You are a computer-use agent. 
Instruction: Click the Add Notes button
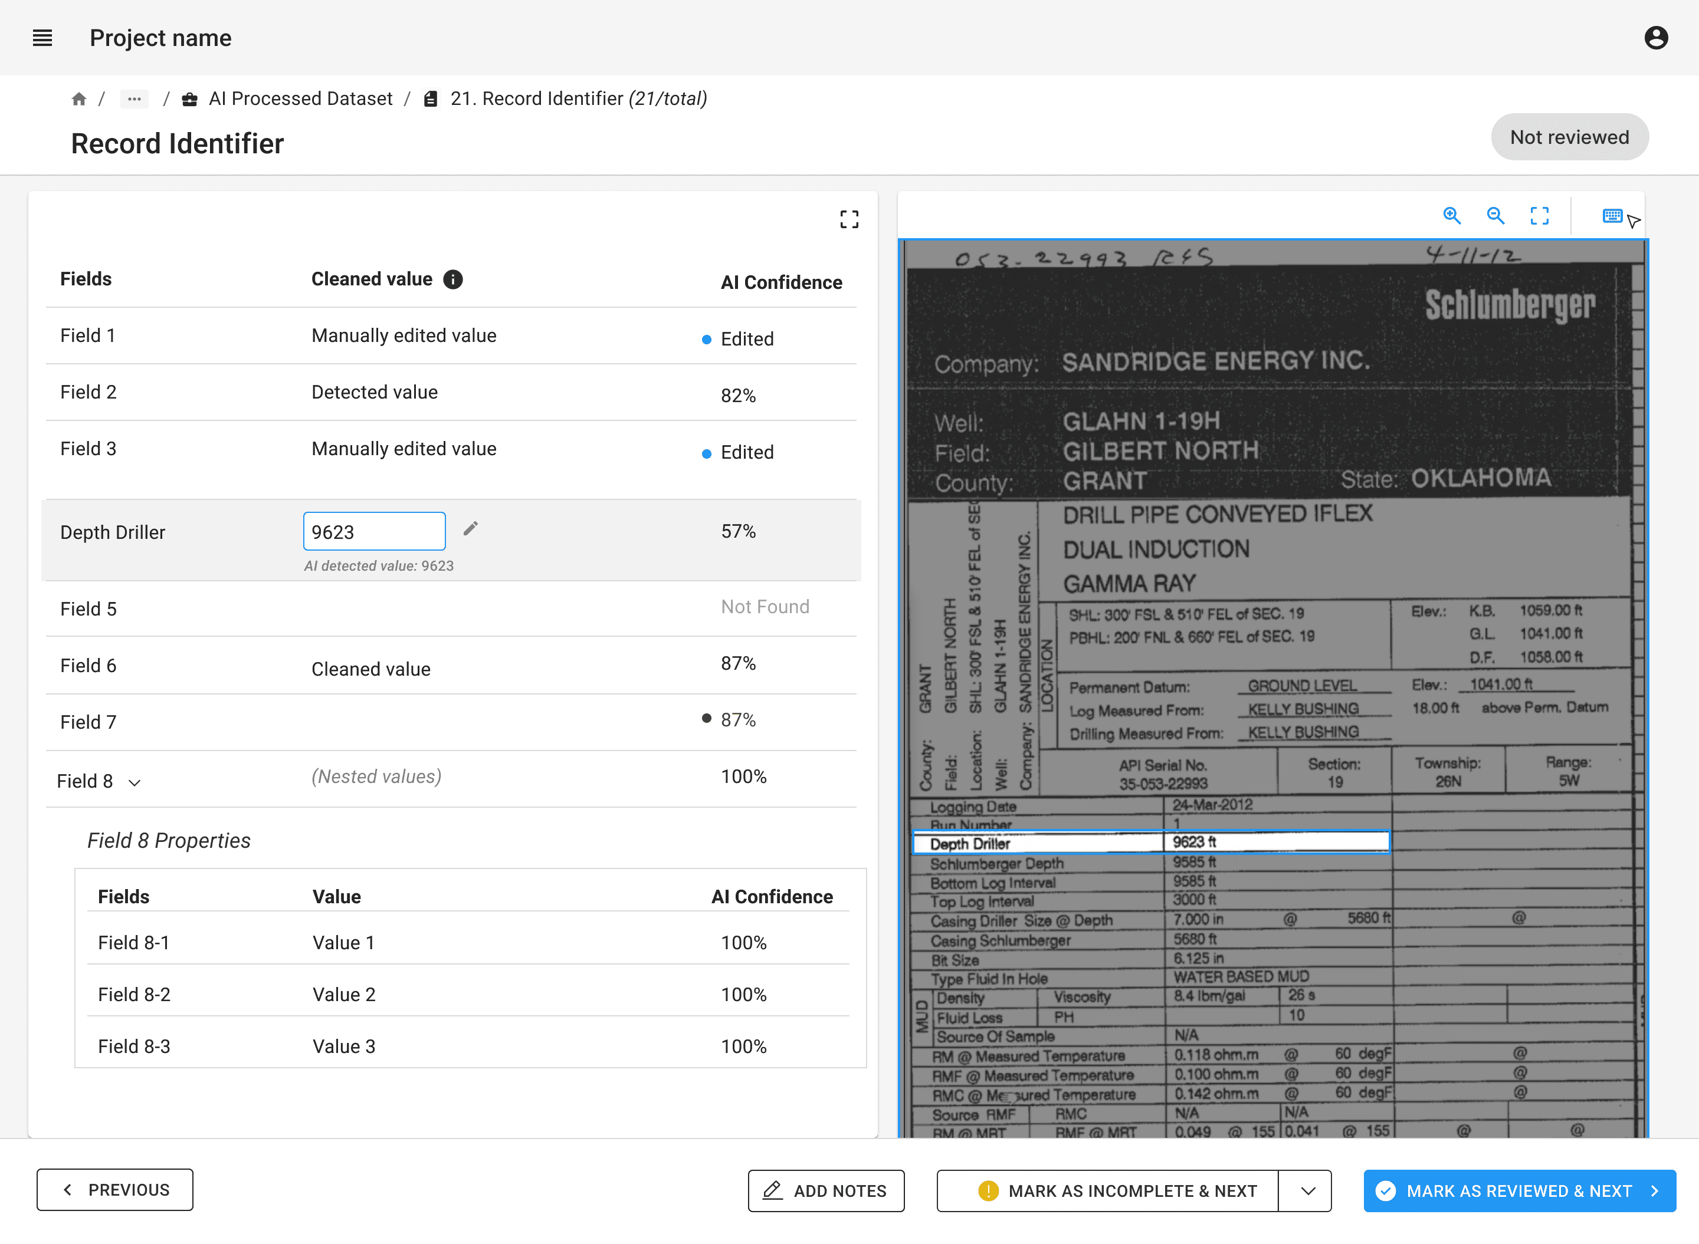[826, 1190]
